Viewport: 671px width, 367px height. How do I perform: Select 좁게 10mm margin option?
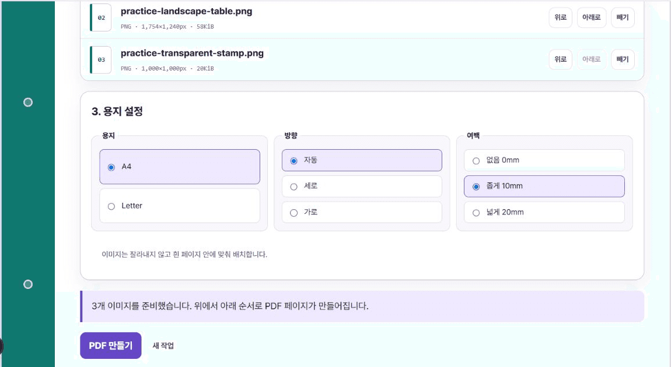[544, 186]
